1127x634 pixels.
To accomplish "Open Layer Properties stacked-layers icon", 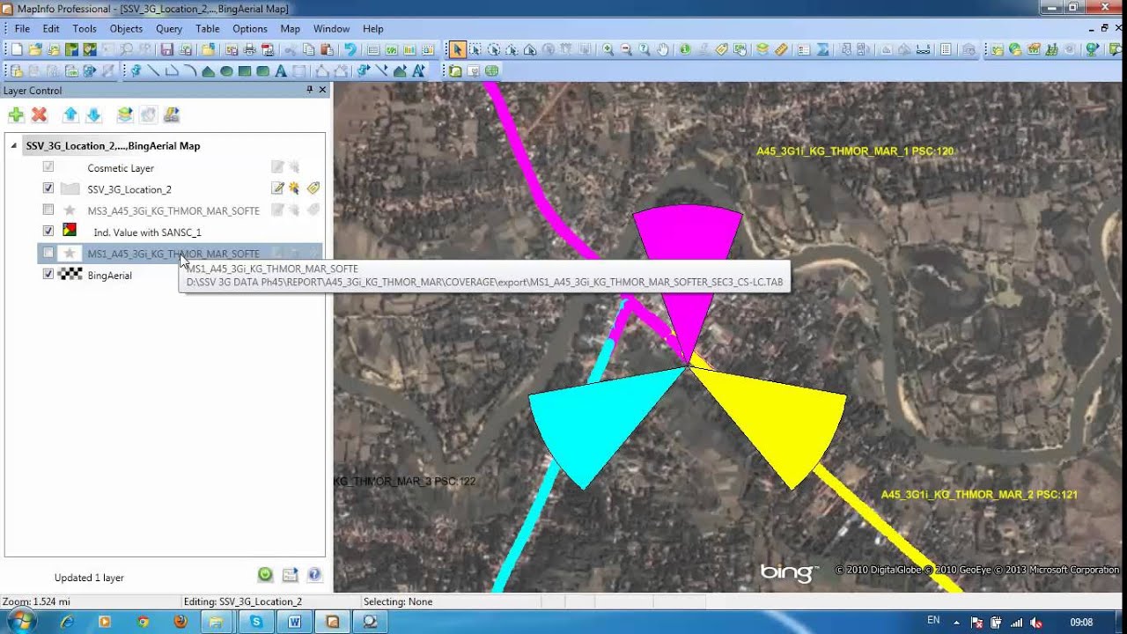I will point(125,114).
